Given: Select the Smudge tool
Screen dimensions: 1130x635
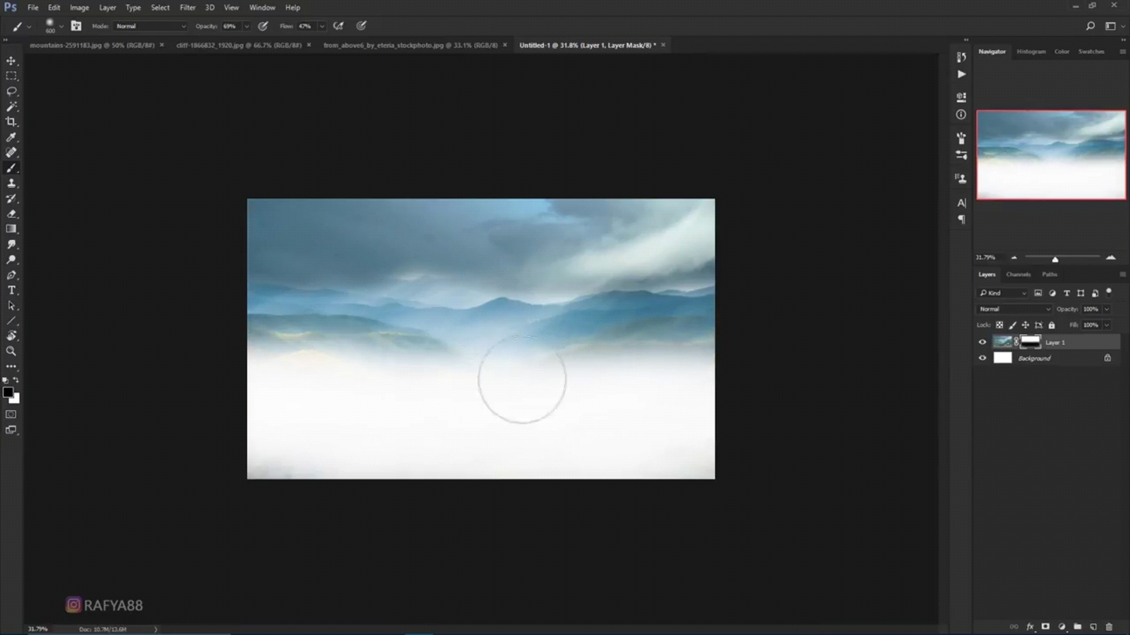Looking at the screenshot, I should [11, 245].
